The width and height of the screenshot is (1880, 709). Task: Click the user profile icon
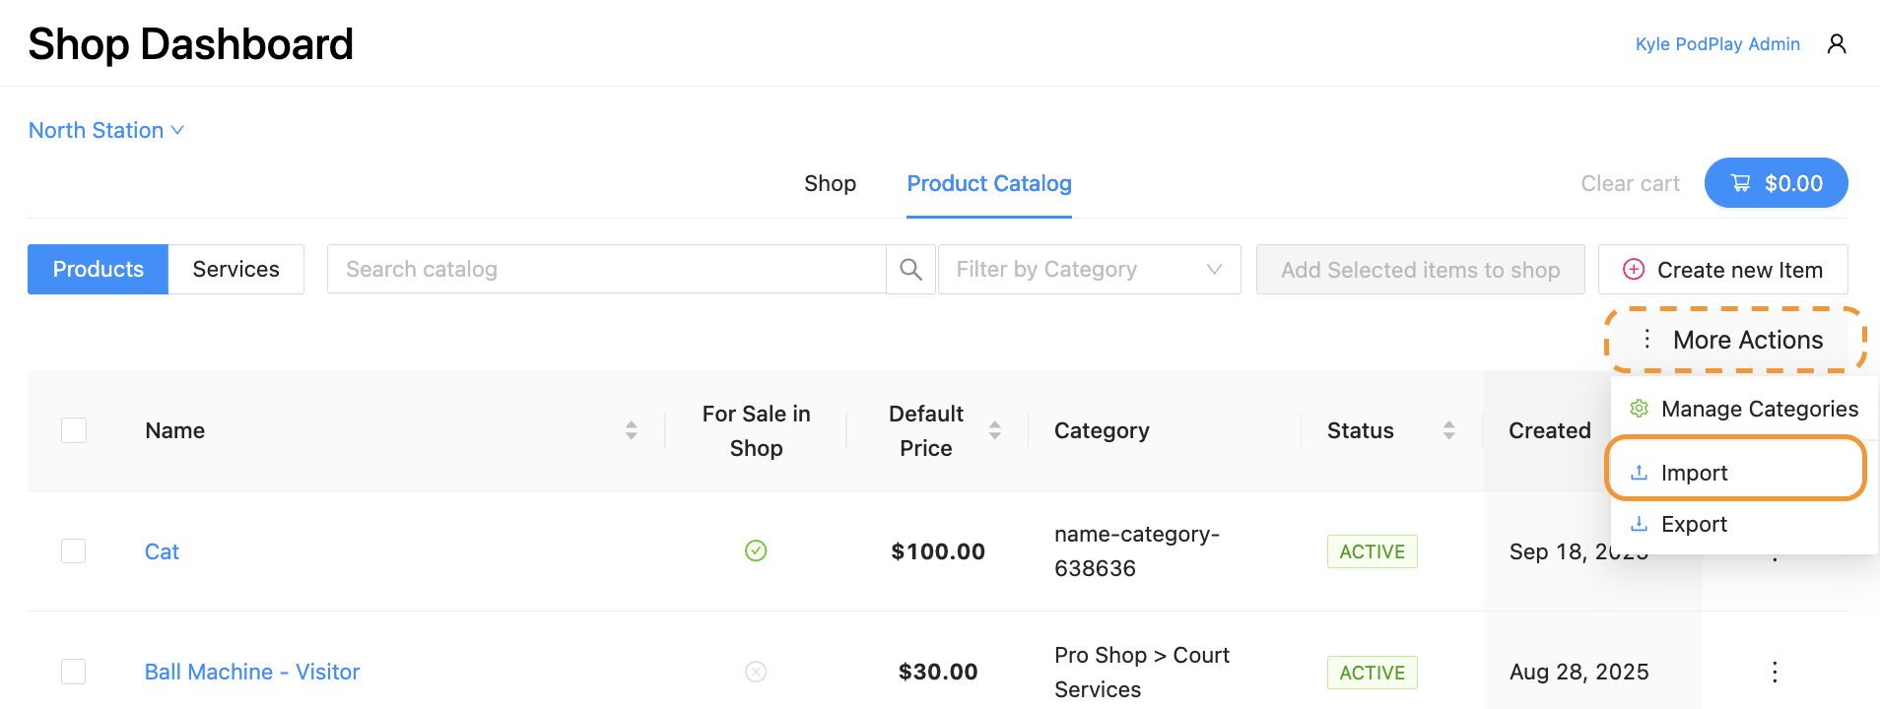coord(1836,44)
